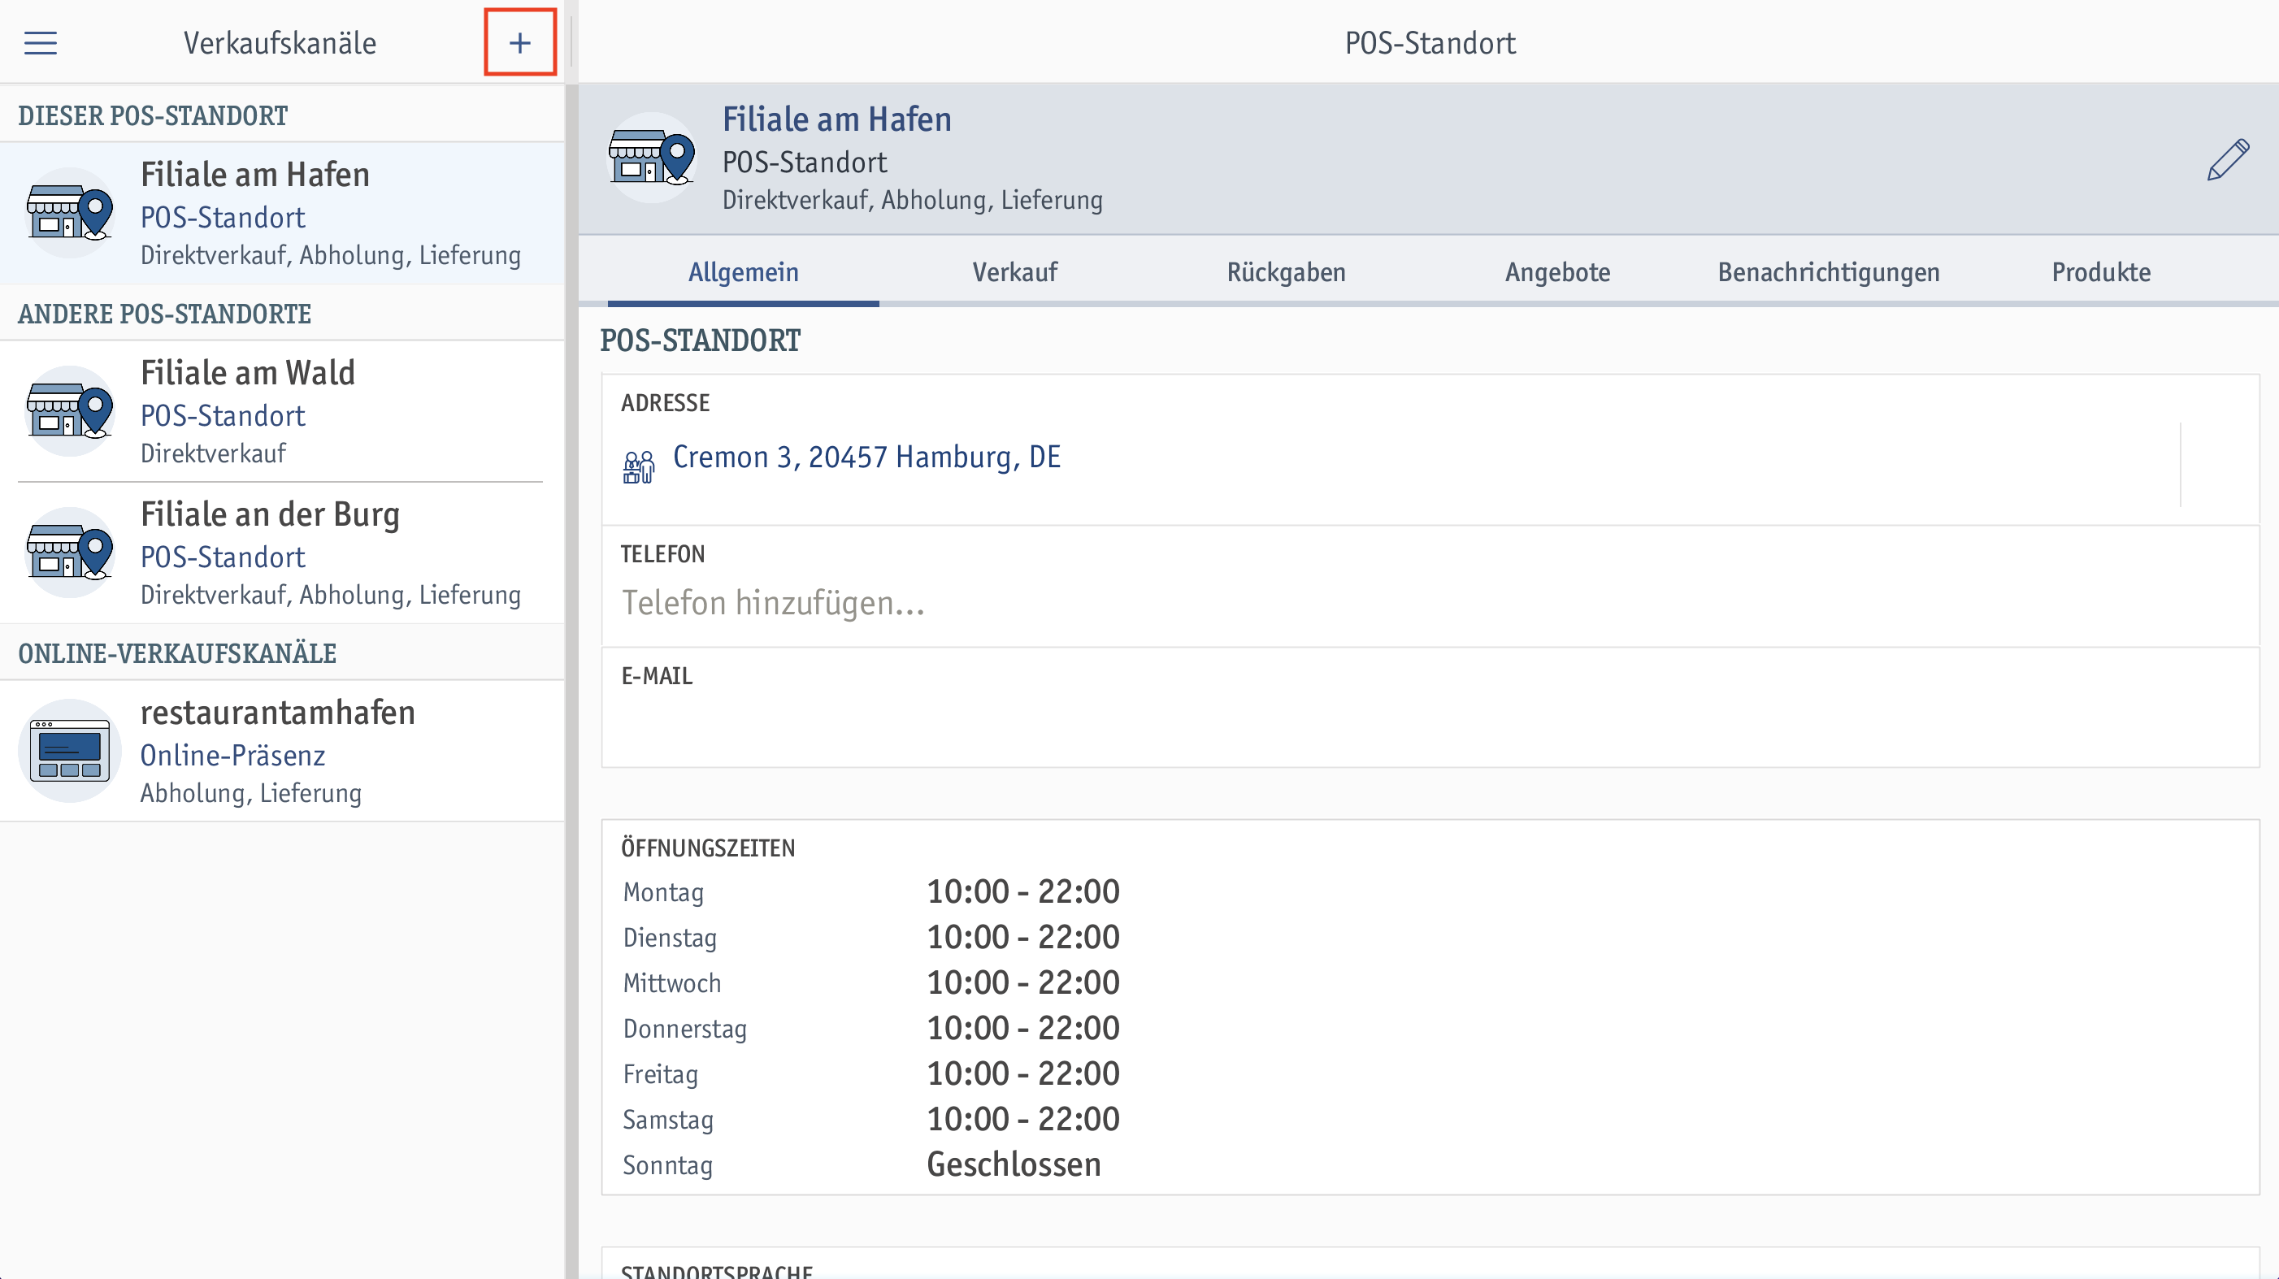Screen dimensions: 2279x1279
Task: Add a new sales channel with plus
Action: (520, 42)
